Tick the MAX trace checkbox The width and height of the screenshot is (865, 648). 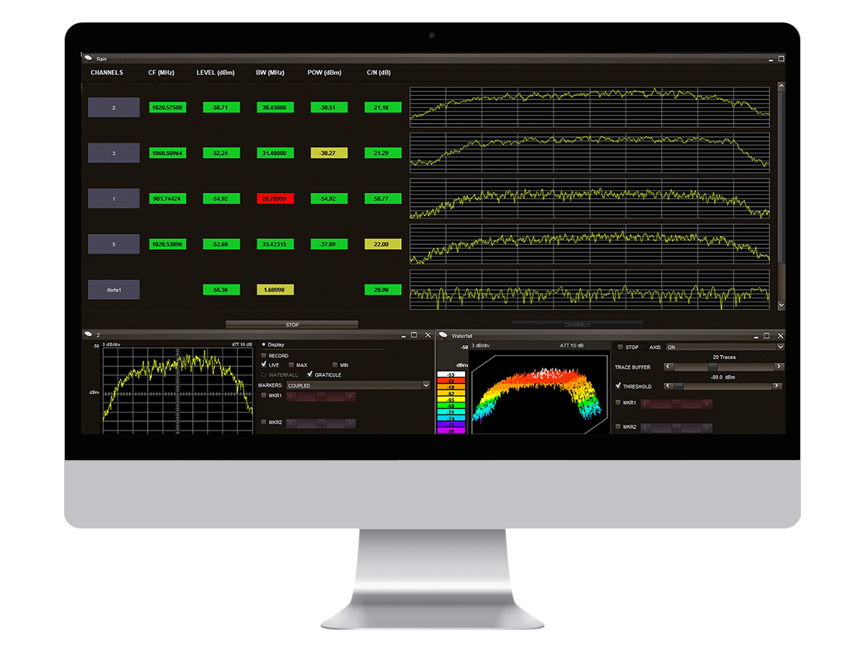291,365
